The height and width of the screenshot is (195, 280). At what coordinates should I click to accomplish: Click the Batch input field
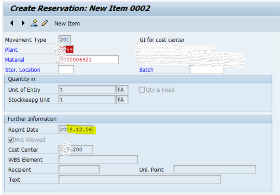(207, 69)
